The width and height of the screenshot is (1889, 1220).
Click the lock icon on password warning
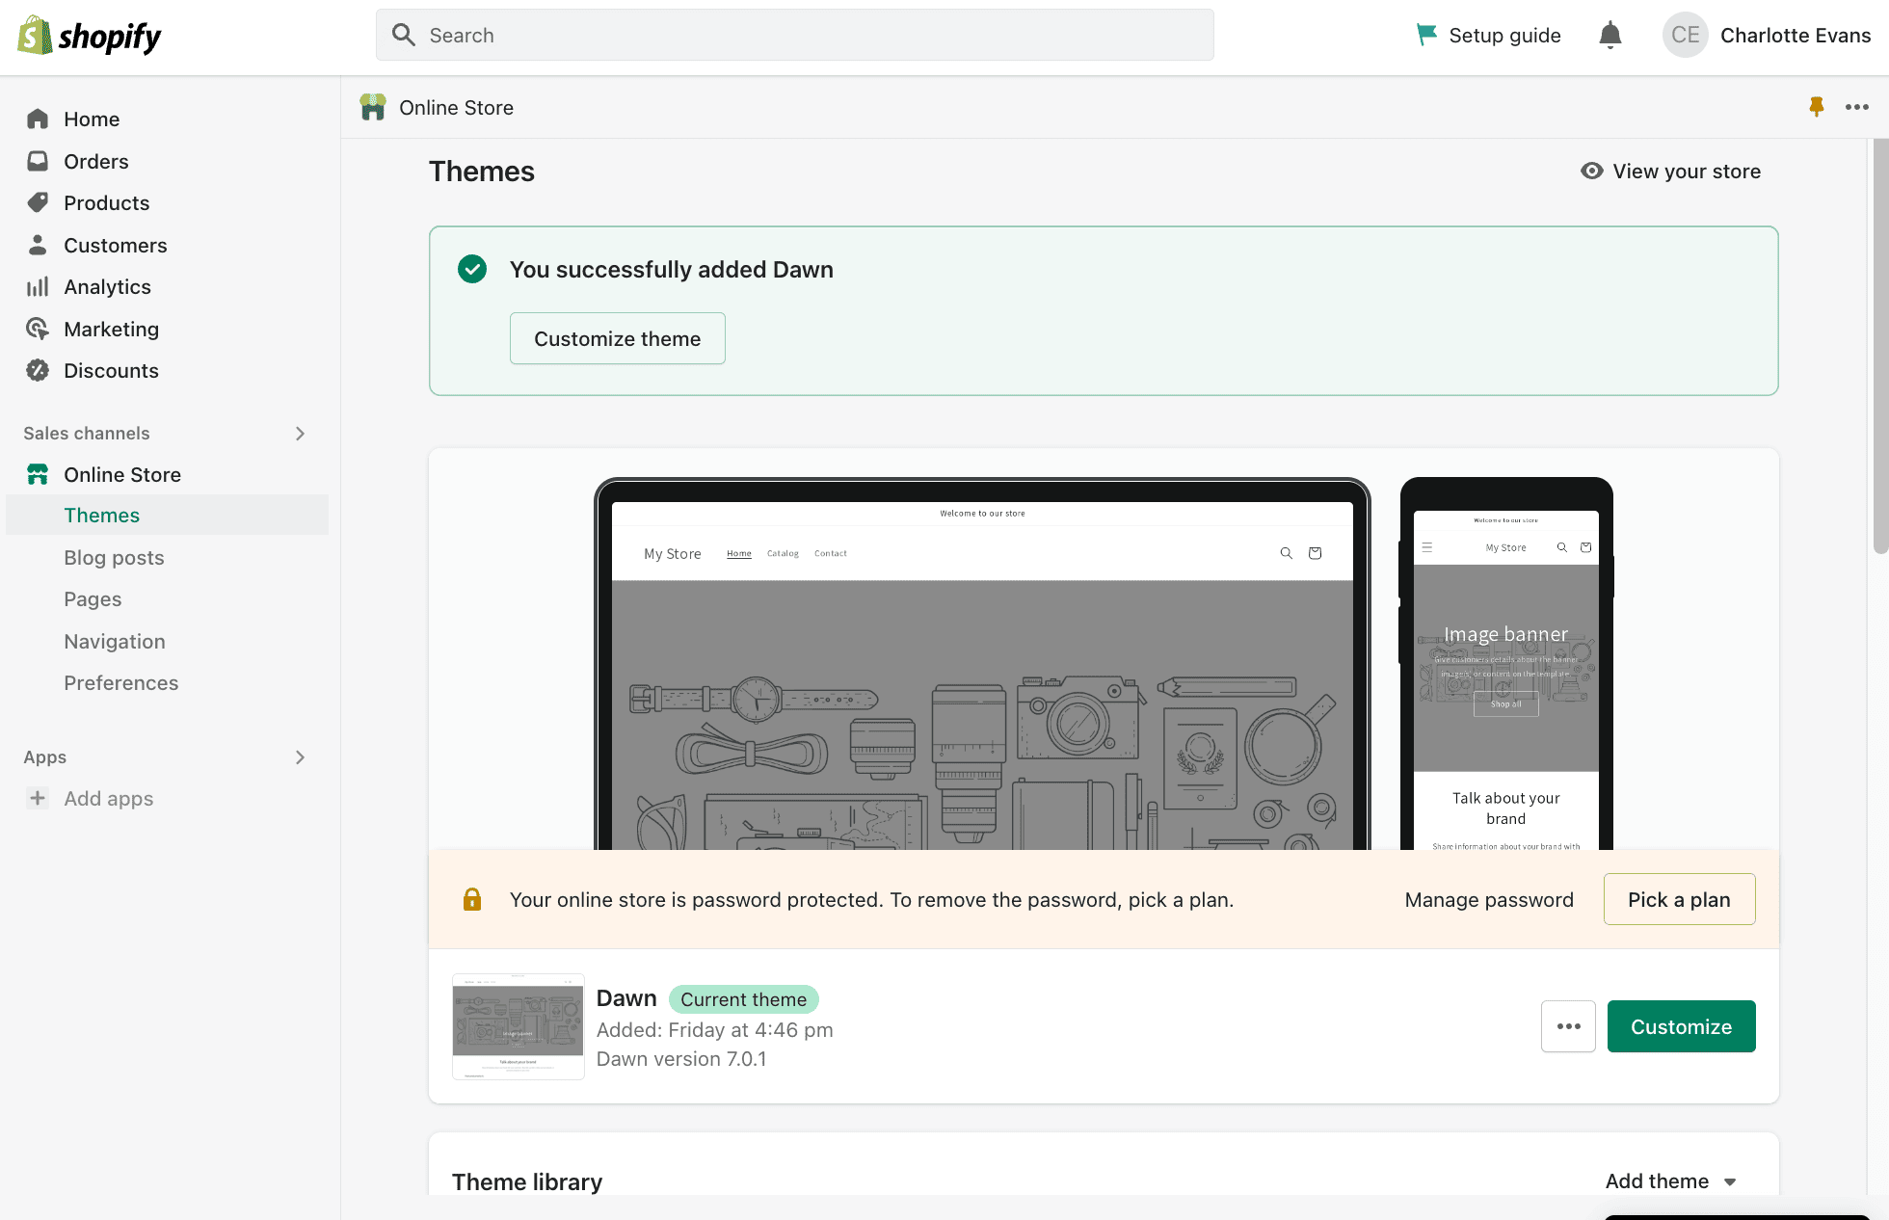tap(472, 898)
